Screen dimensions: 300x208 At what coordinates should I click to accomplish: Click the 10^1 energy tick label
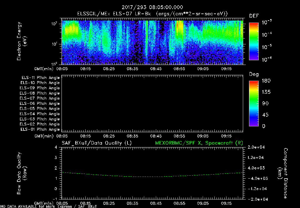point(54,44)
